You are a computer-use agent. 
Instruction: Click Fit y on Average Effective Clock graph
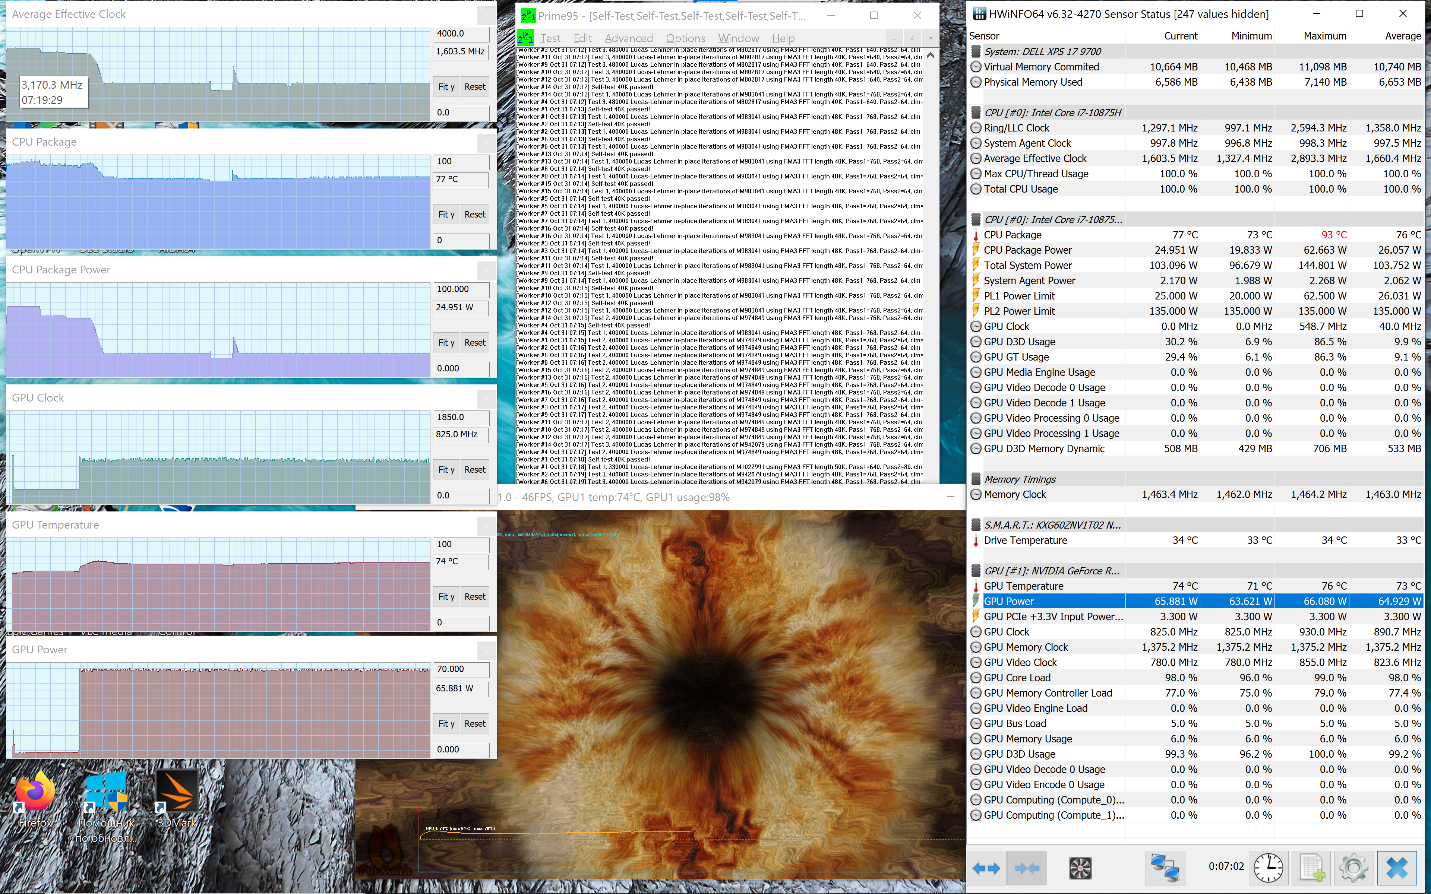click(x=446, y=87)
